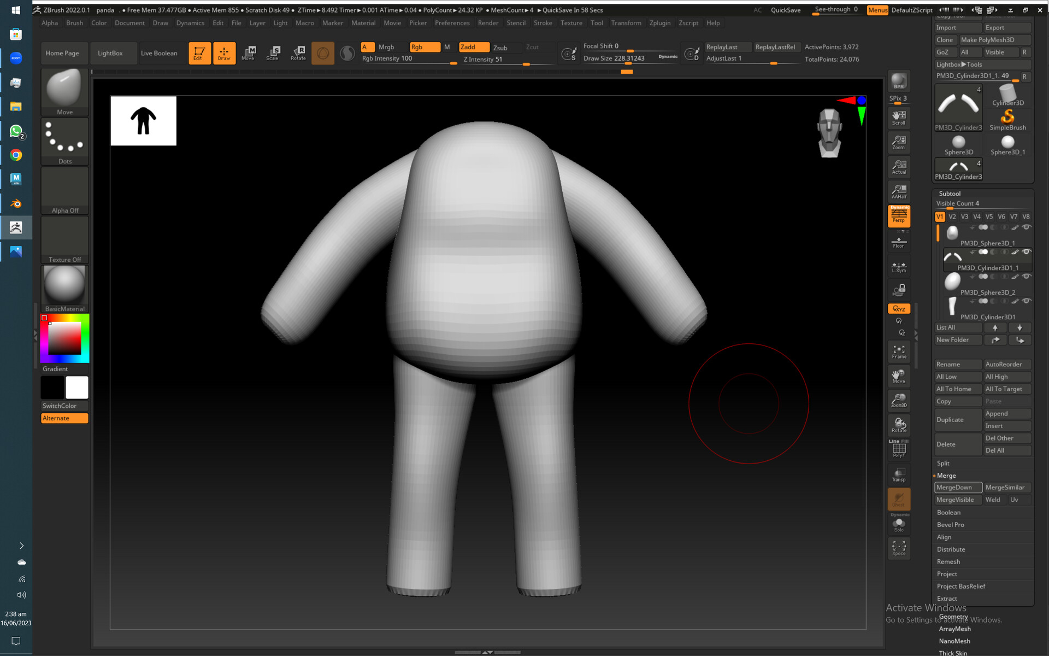Image resolution: width=1049 pixels, height=656 pixels.
Task: Click the Frame icon on the right shelf
Action: pyautogui.click(x=898, y=352)
